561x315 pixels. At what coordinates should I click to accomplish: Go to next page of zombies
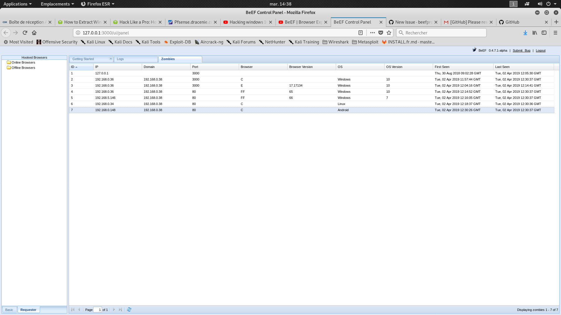113,309
